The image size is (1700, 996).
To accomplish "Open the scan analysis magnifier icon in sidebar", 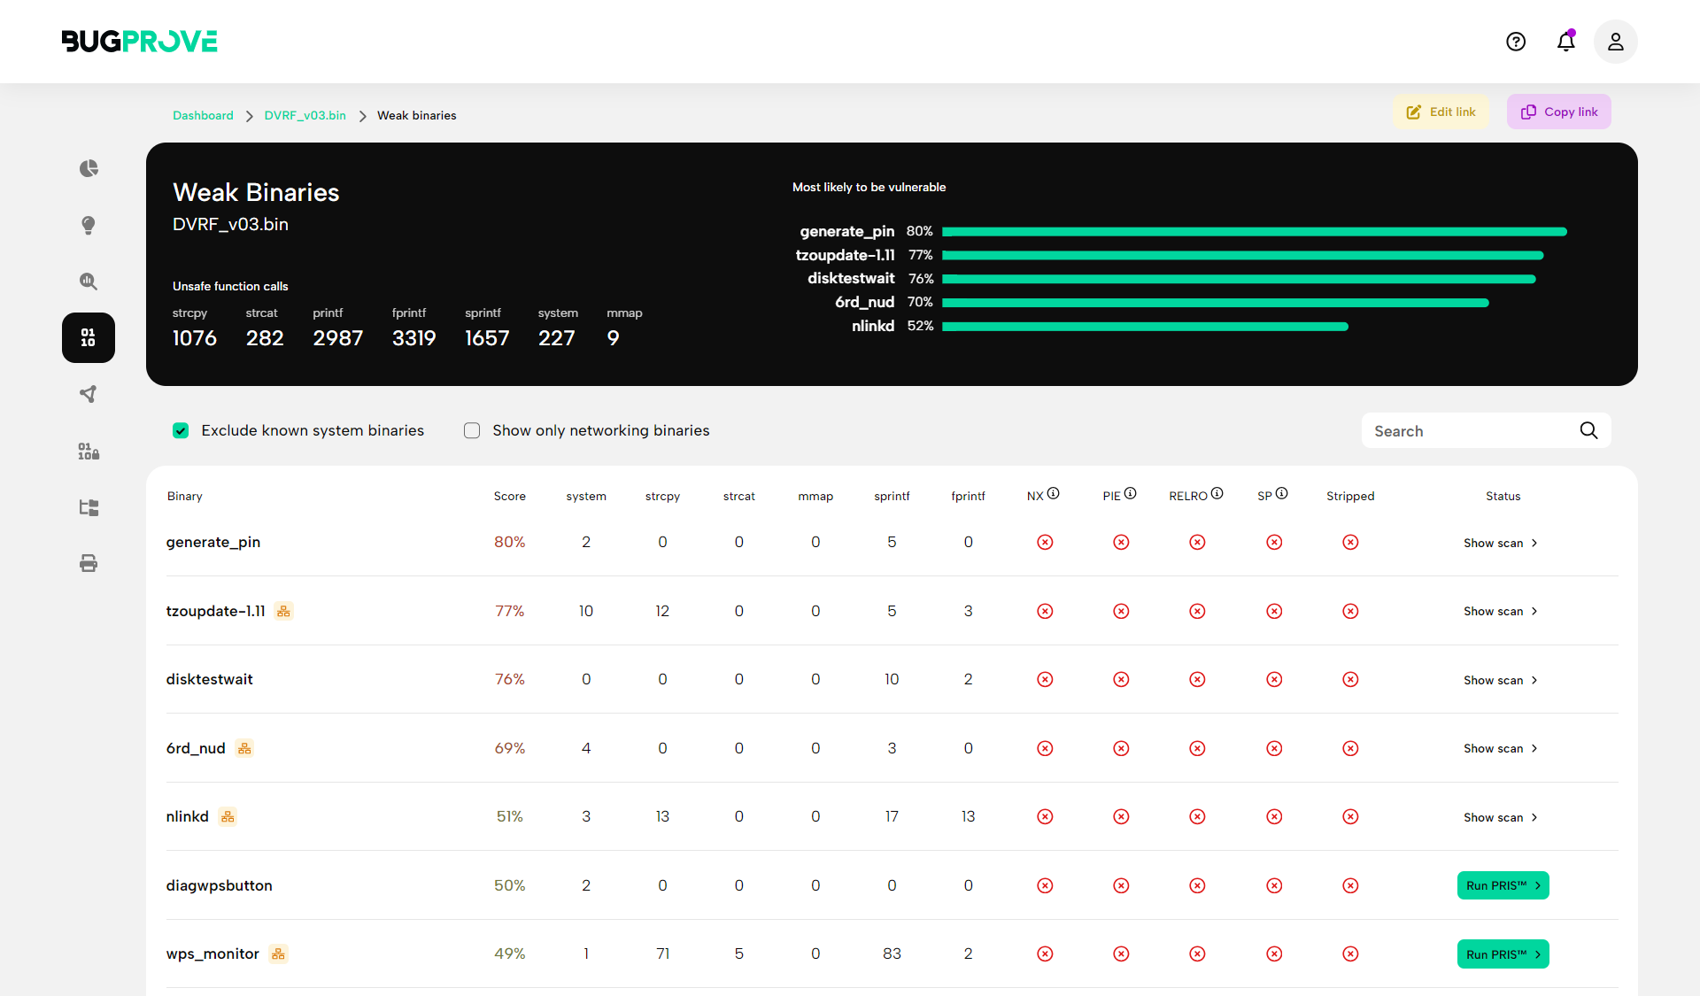I will pos(89,282).
